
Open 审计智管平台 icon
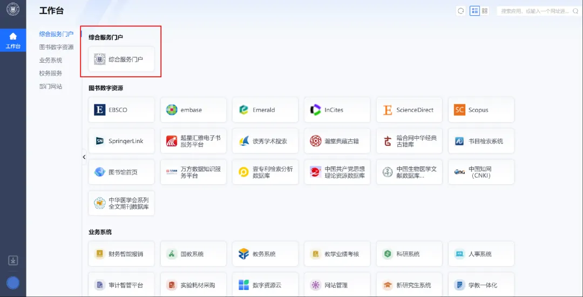click(x=100, y=286)
